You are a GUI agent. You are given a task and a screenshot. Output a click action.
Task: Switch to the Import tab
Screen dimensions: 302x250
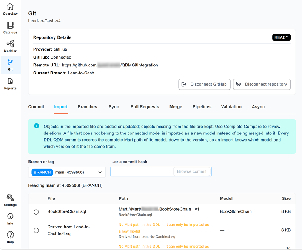[61, 107]
